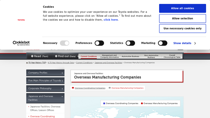Go to 75-Year History TOP breadcrumb
210x118 pixels.
[37, 63]
